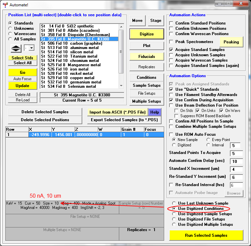Click the up/down arrows sort icon button
The width and height of the screenshot is (251, 246).
coord(16,48)
